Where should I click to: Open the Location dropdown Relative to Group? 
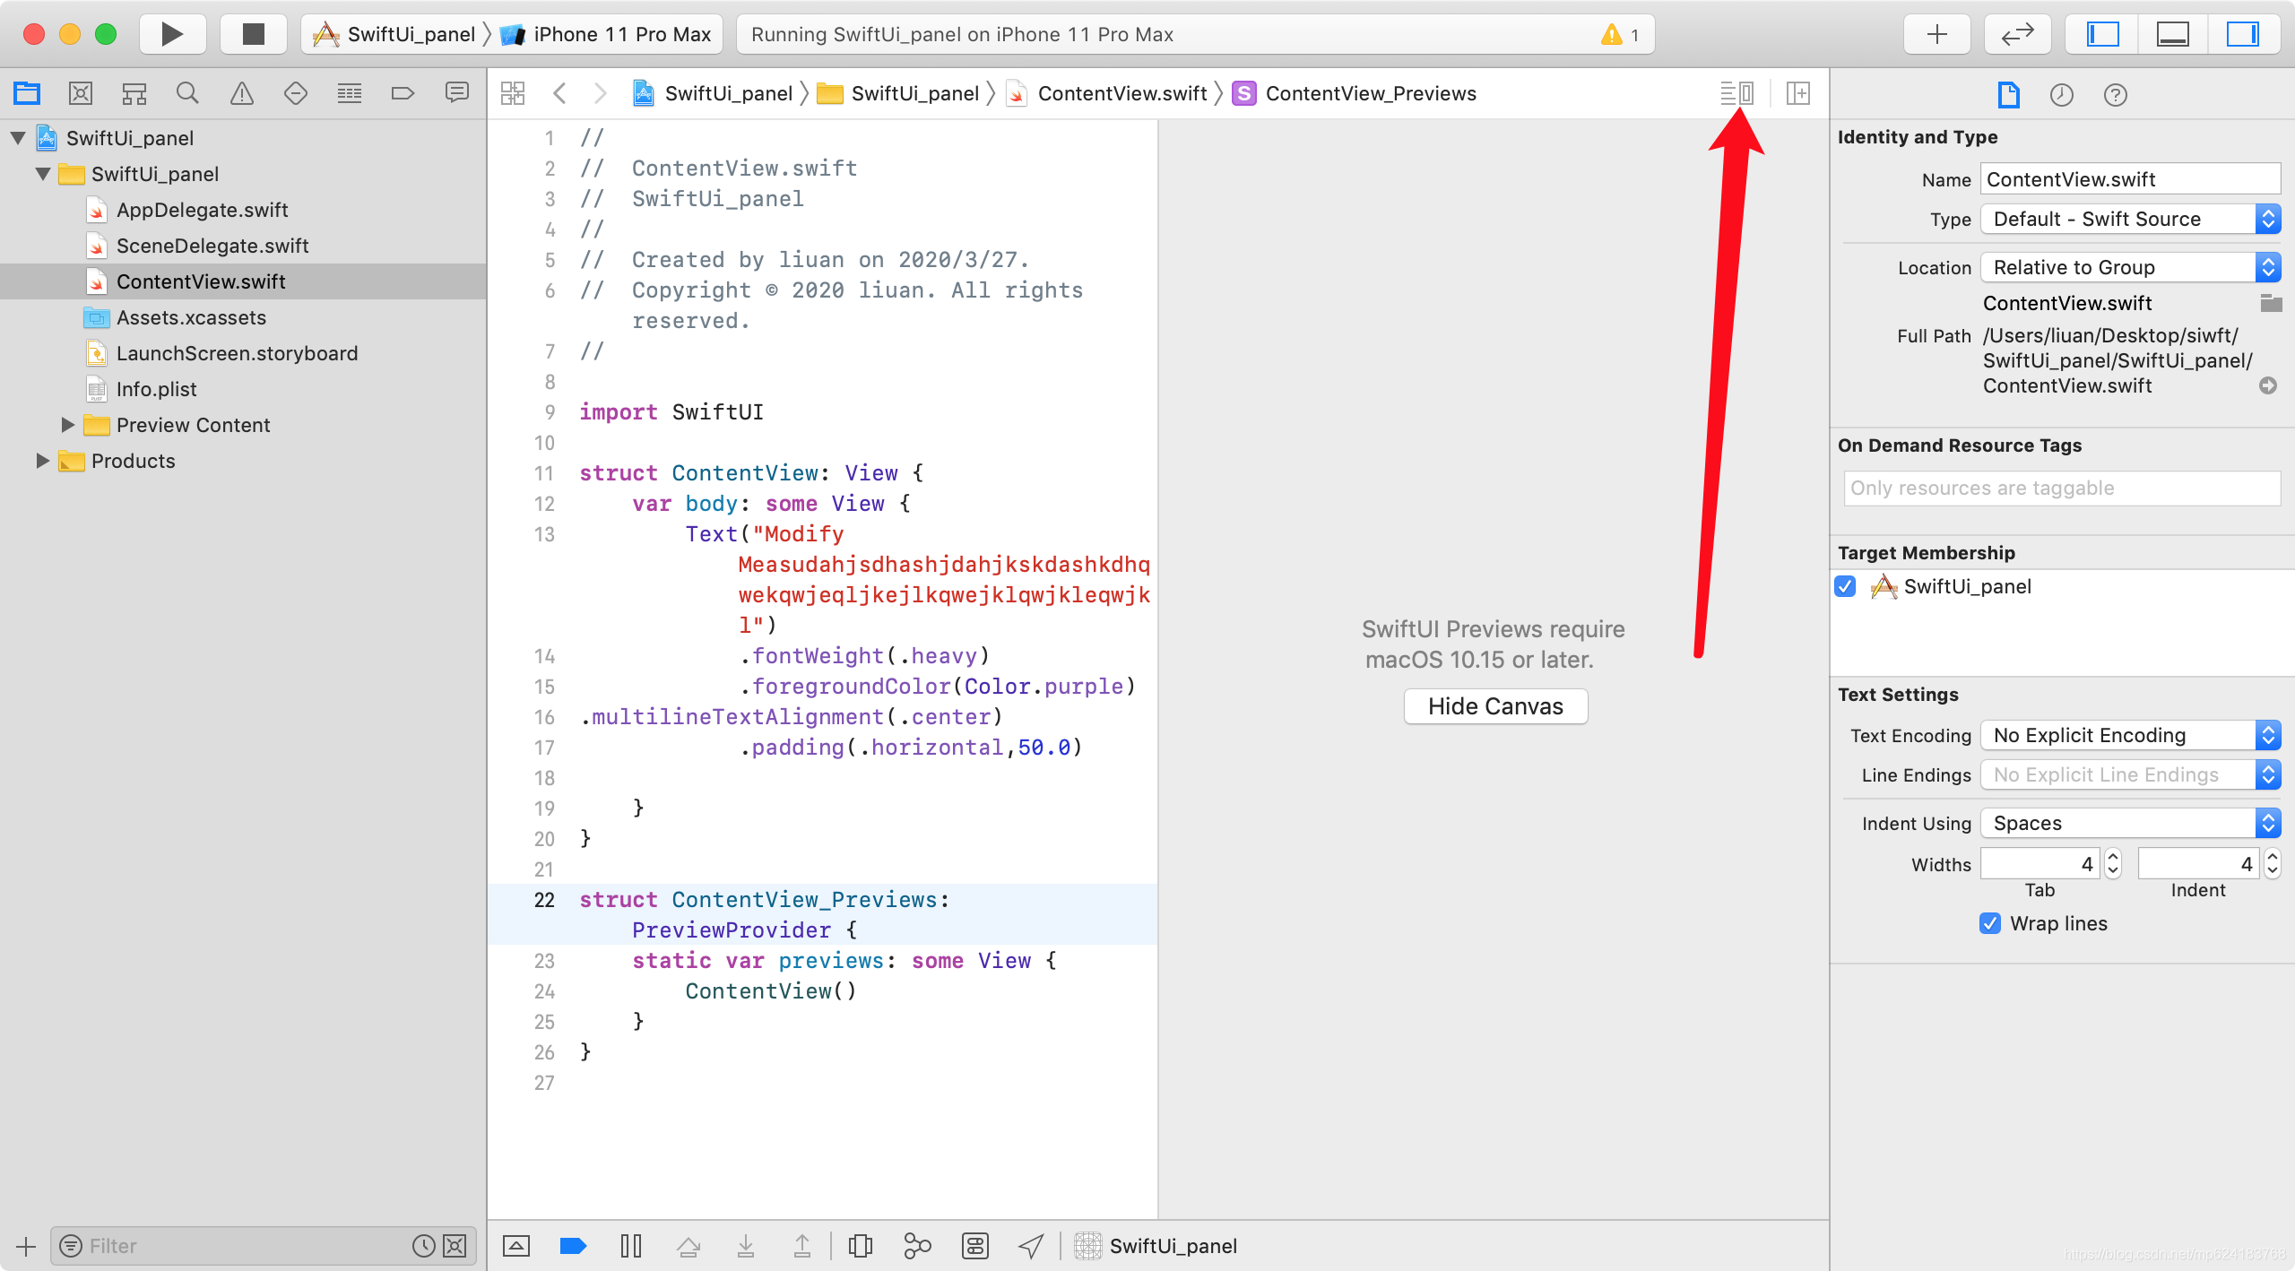[x=2129, y=267]
